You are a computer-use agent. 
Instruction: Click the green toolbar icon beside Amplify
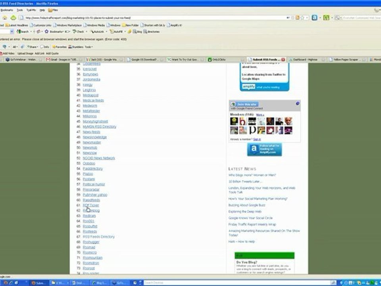pos(326,17)
